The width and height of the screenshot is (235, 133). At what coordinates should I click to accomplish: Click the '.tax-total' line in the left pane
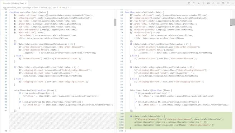(x=45, y=21)
